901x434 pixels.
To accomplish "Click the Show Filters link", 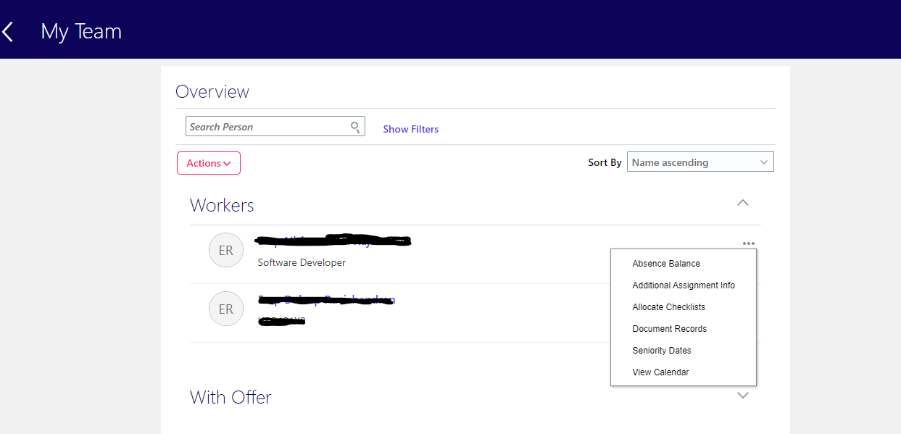I will point(411,128).
